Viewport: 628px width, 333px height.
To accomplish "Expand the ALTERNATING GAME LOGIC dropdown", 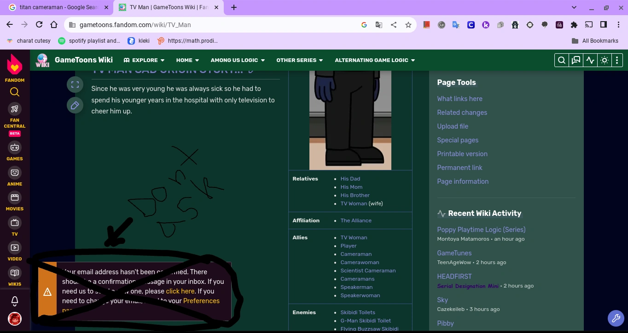I will (375, 60).
